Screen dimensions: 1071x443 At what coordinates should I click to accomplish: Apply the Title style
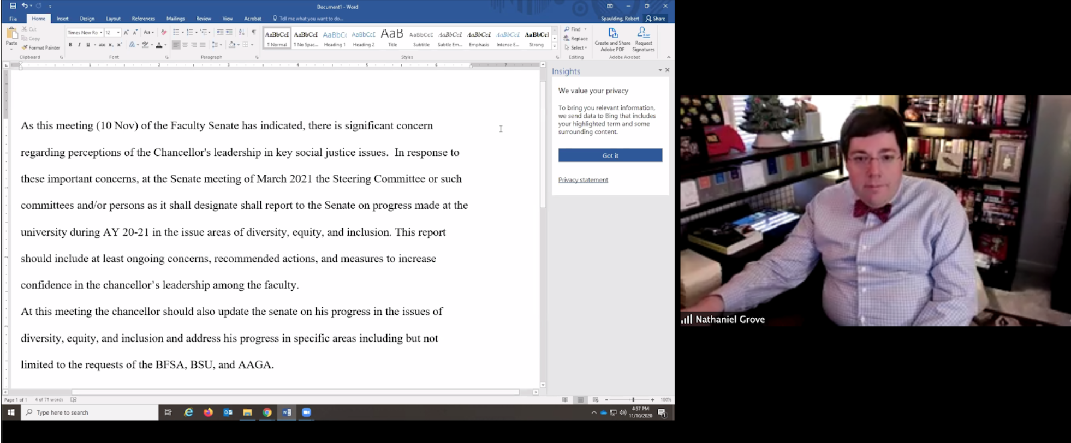(392, 38)
